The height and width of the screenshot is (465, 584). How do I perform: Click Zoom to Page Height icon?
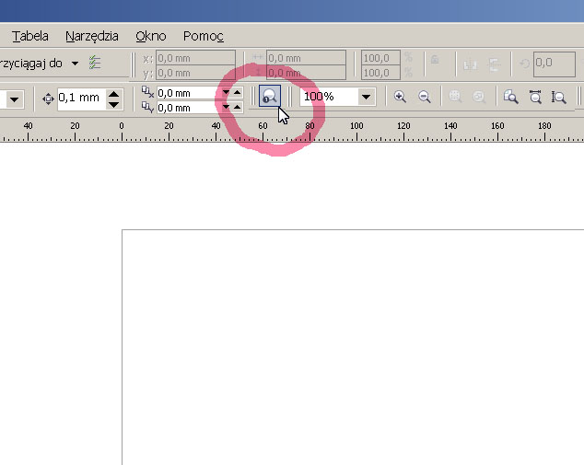click(x=558, y=97)
